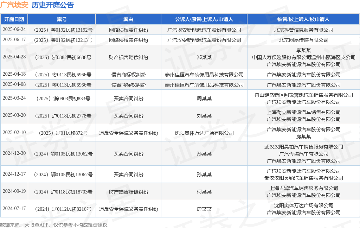Click the 历史开庭公告 heading
The width and height of the screenshot is (360, 228).
click(53, 5)
